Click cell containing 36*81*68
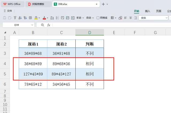Viewport: 171px width, 113px height. pos(61,53)
